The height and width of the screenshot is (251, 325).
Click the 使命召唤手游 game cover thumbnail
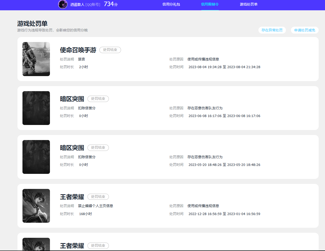(x=36, y=59)
